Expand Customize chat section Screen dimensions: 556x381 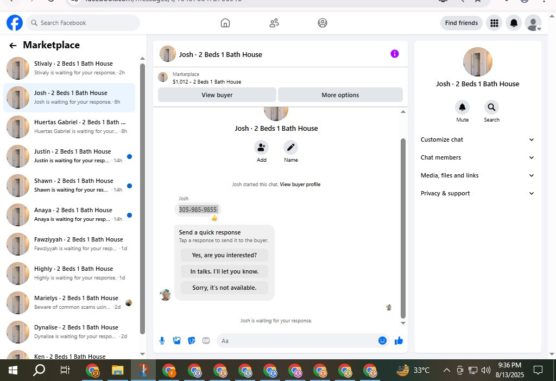coord(477,139)
